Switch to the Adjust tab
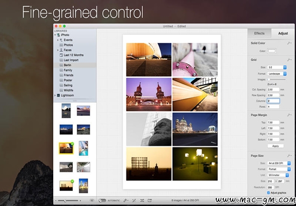This screenshot has height=206, width=296. [x=283, y=34]
